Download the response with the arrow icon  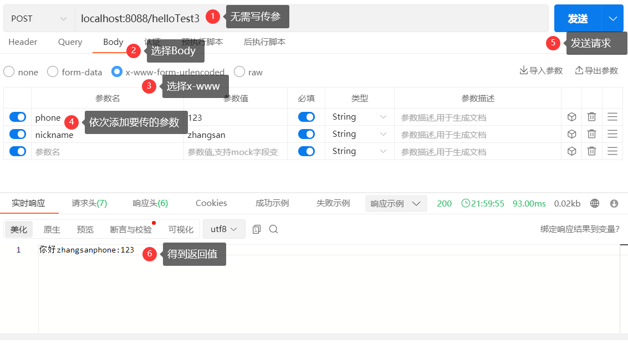click(x=614, y=203)
